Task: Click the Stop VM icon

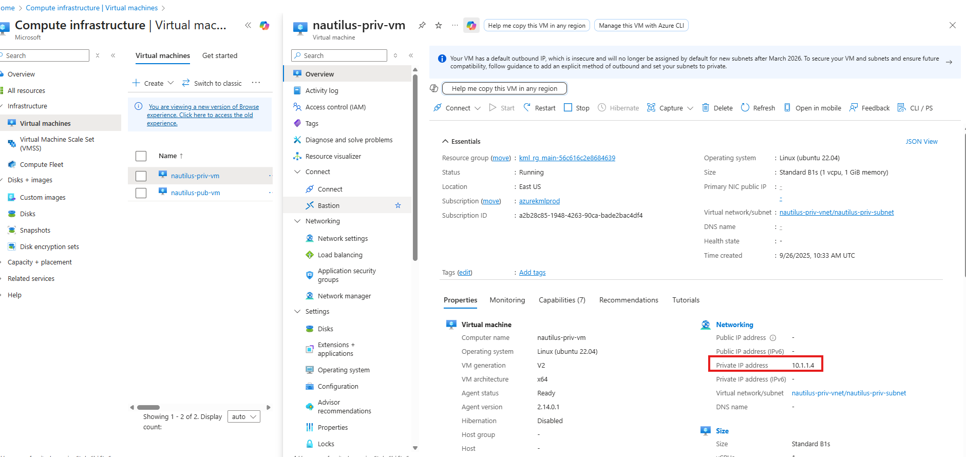Action: [568, 107]
